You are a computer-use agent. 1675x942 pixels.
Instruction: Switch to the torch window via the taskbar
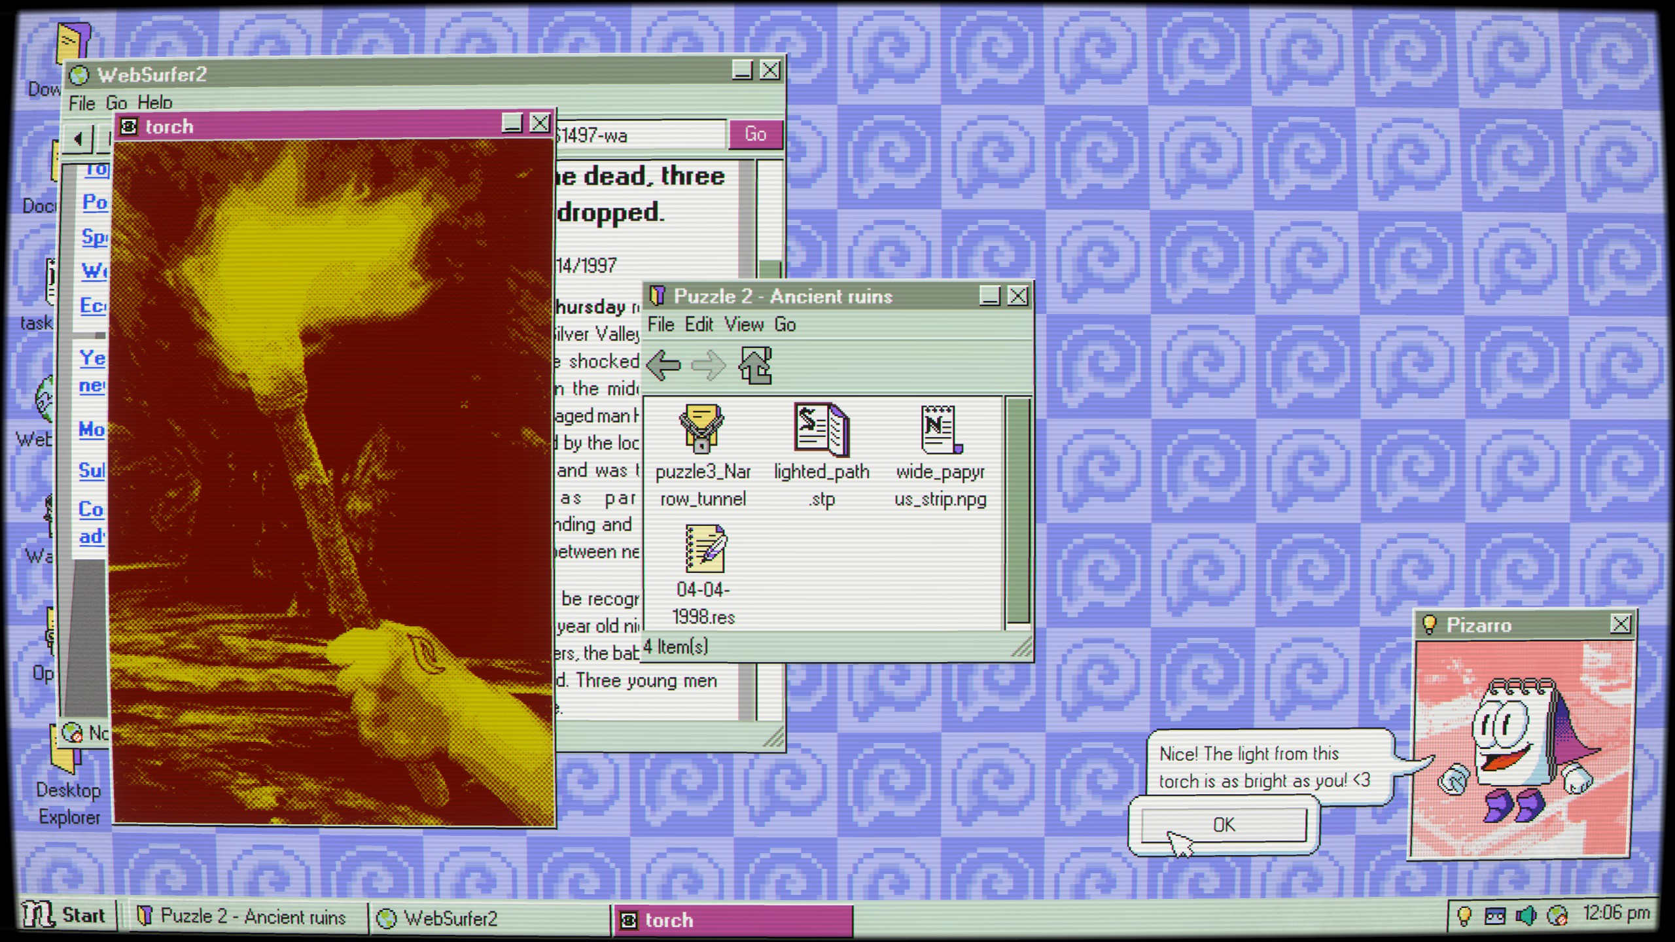pos(669,919)
